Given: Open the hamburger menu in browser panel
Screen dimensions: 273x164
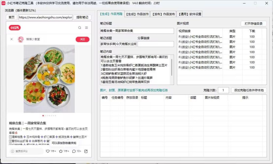Looking at the screenshot, I should click(86, 28).
